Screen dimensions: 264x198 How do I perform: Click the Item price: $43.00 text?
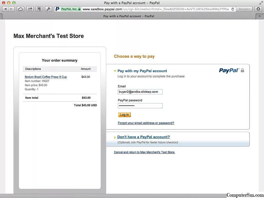tap(36, 85)
